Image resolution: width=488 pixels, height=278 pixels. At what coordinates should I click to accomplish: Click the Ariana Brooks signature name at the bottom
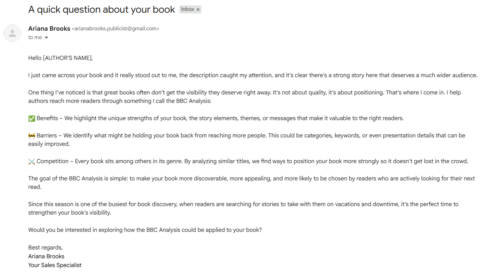click(46, 256)
